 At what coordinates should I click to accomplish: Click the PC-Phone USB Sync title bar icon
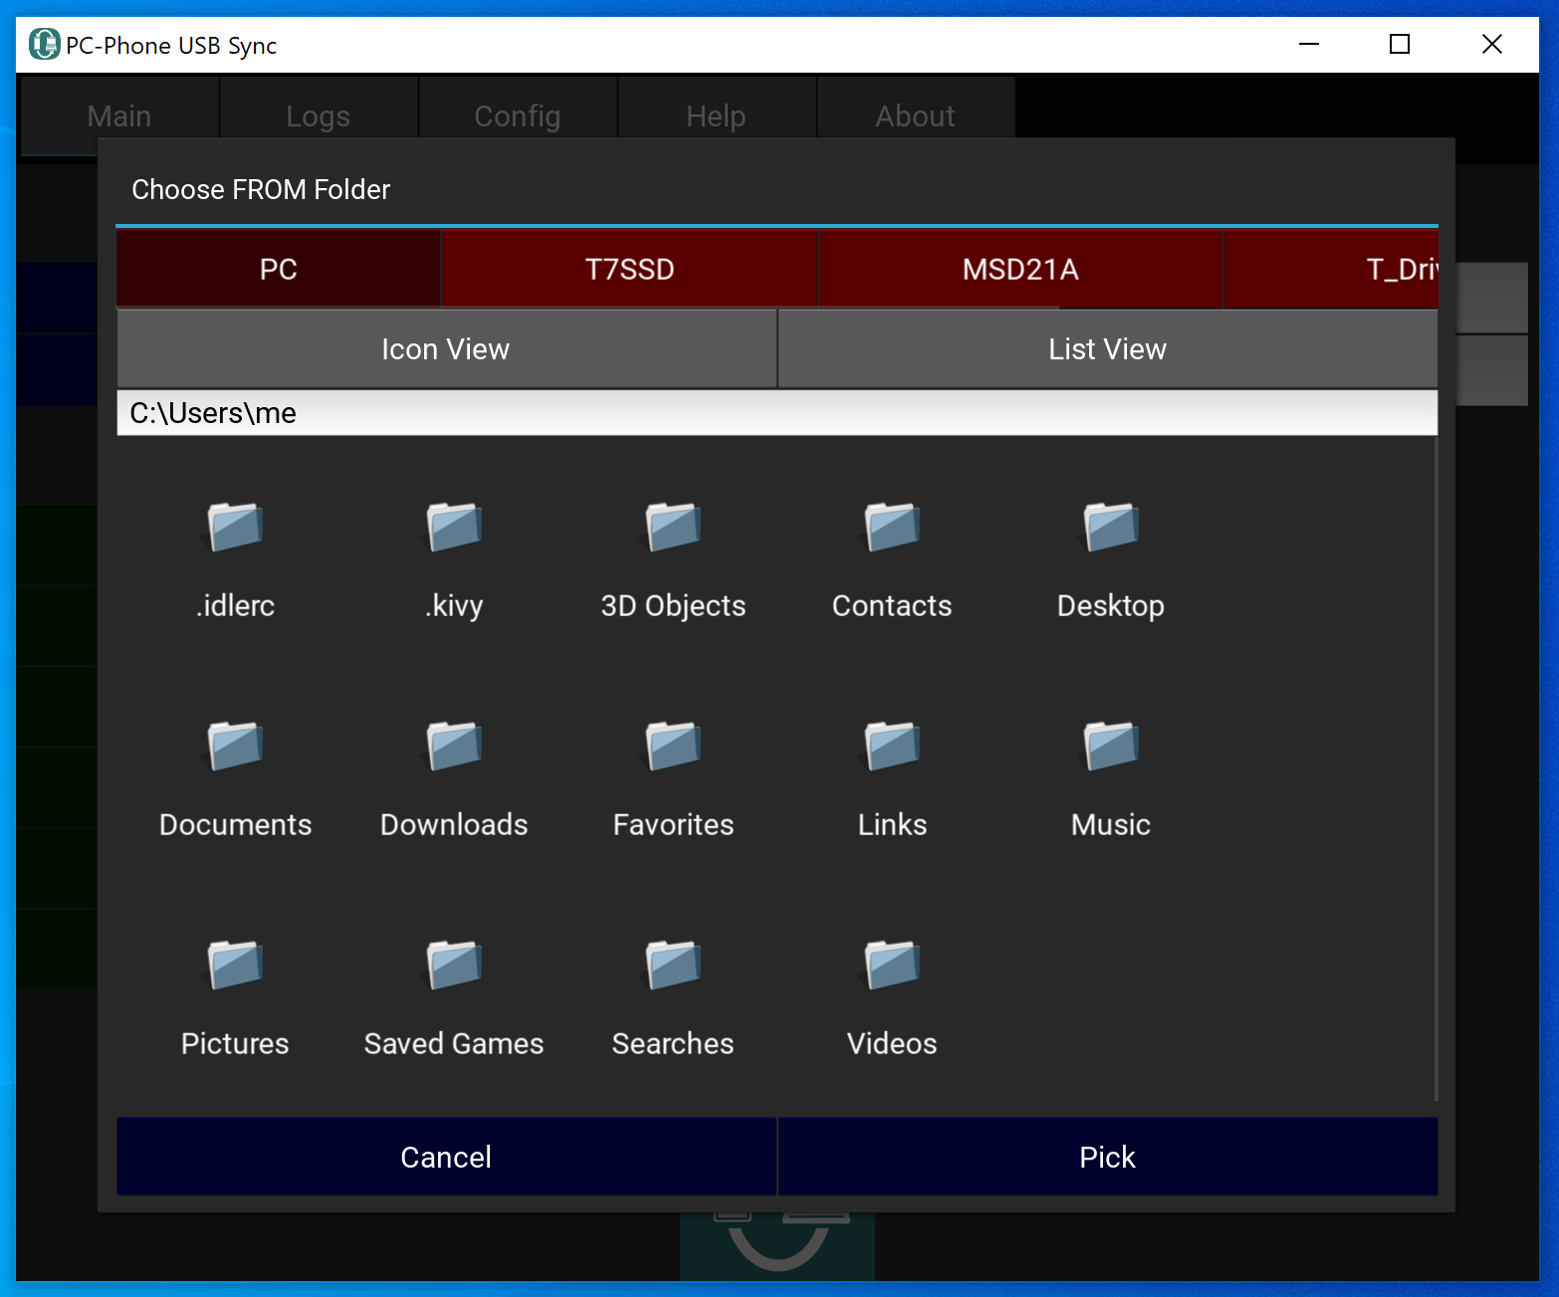44,45
